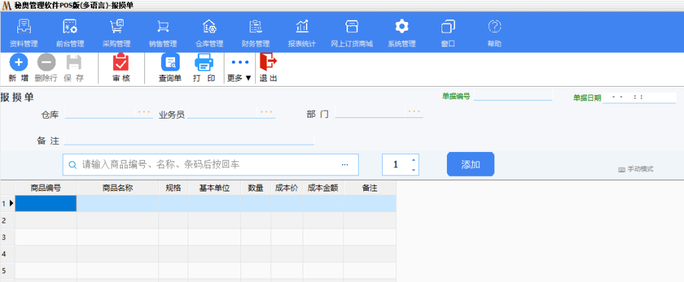This screenshot has width=684, height=282.
Task: Open 报表统计 report statistics icon
Action: click(302, 27)
